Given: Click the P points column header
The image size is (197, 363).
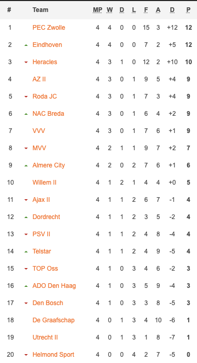Looking at the screenshot, I should (189, 10).
